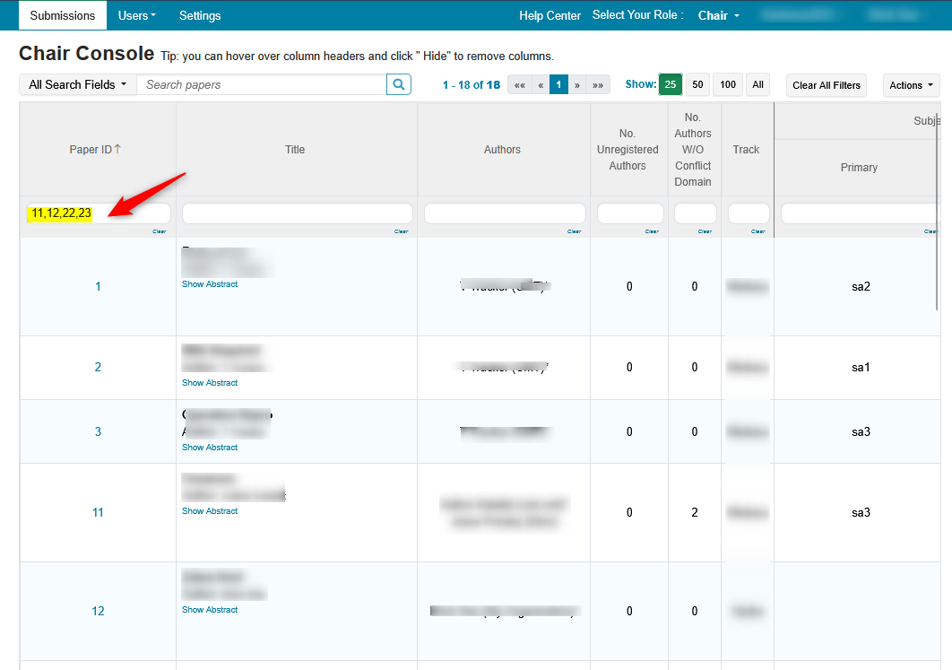Go to the first page arrow

[x=519, y=85]
